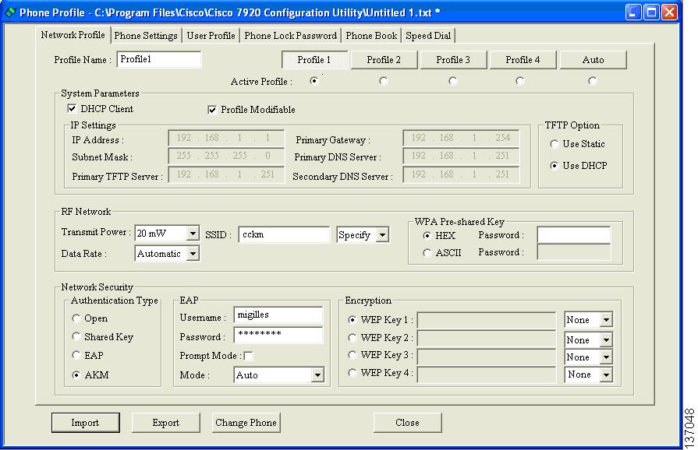Screen dimensions: 698x450
Task: Select Open authentication type
Action: 76,318
